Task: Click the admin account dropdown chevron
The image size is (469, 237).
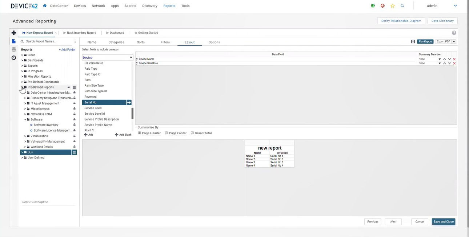Action: [455, 5]
